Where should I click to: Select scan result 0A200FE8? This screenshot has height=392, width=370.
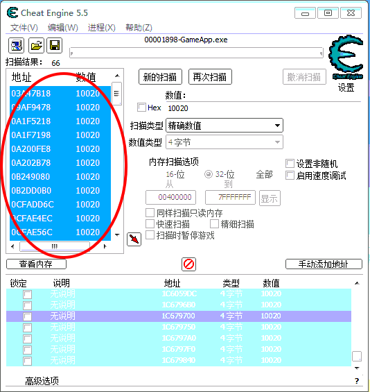[x=60, y=149]
